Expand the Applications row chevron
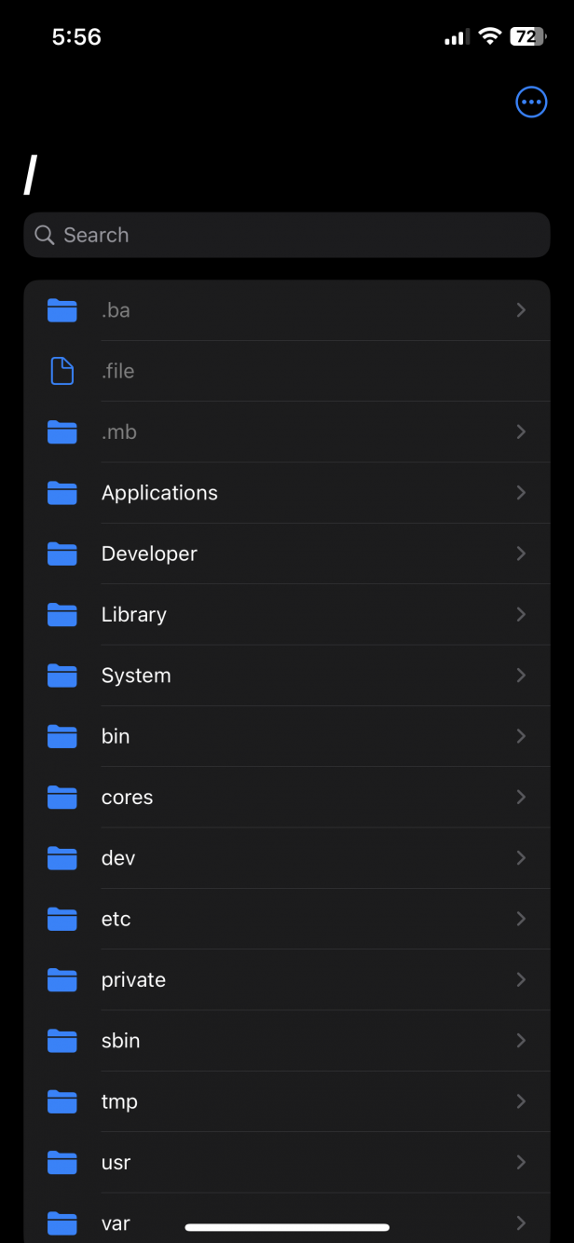 pos(521,493)
